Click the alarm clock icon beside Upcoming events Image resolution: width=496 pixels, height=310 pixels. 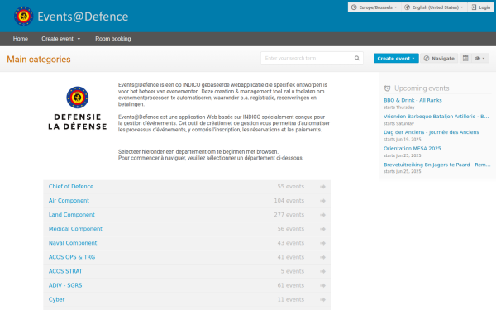(x=387, y=88)
